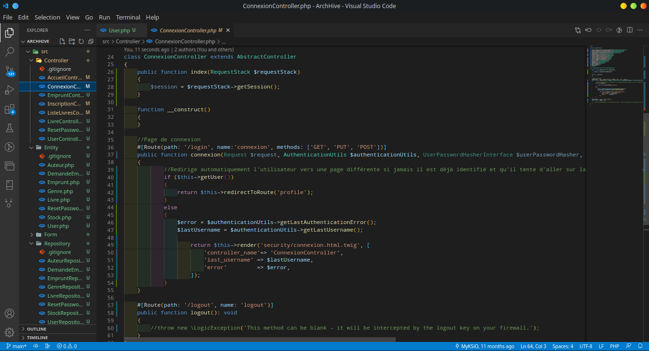Click the PHP language mode button
Image resolution: width=649 pixels, height=351 pixels.
[x=614, y=346]
